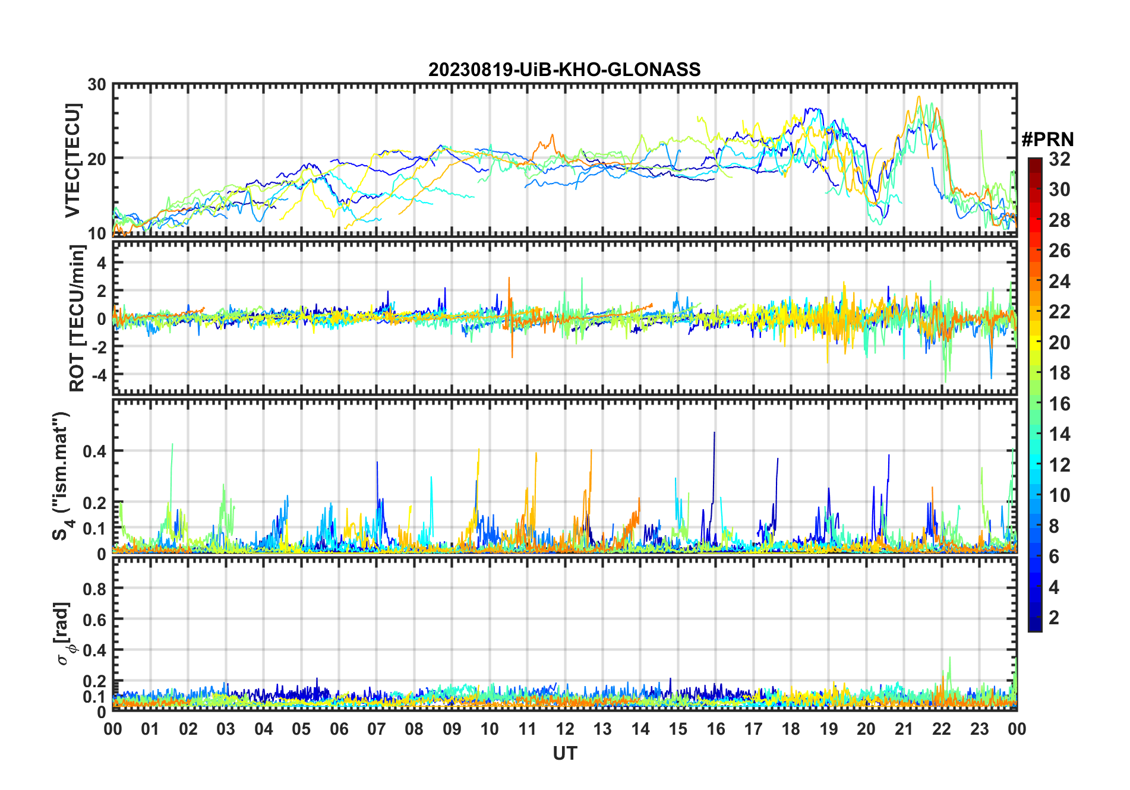The width and height of the screenshot is (1130, 790).
Task: Click tick label 22 on PRN colorbar
Action: (x=1059, y=312)
